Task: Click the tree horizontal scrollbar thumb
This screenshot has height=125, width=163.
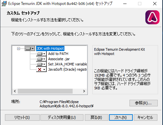Action: tap(45, 91)
